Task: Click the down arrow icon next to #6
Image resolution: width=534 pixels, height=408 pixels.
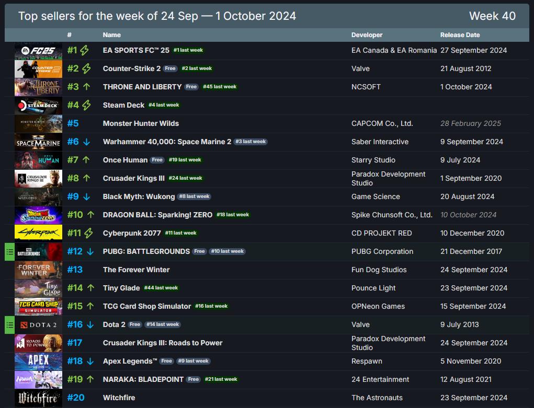Action: pos(86,142)
